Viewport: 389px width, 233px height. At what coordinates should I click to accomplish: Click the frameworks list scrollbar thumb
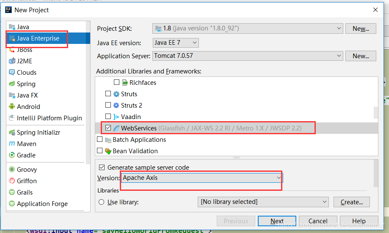click(376, 113)
